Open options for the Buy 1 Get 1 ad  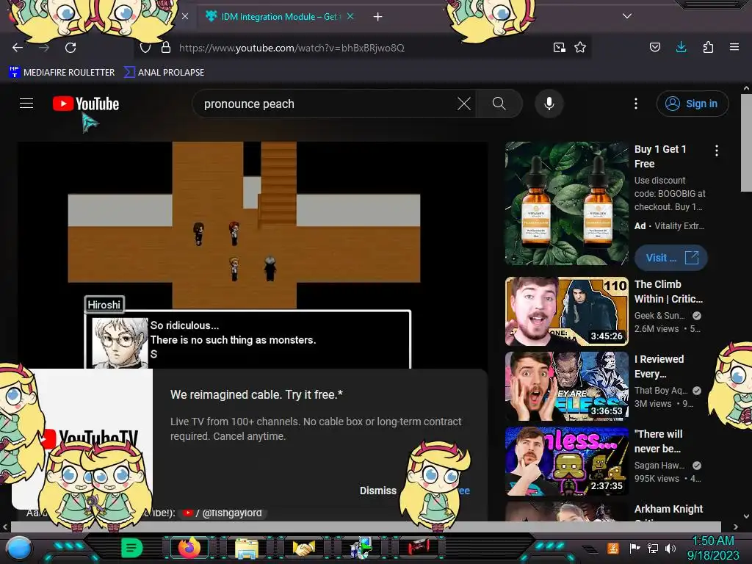coord(717,151)
